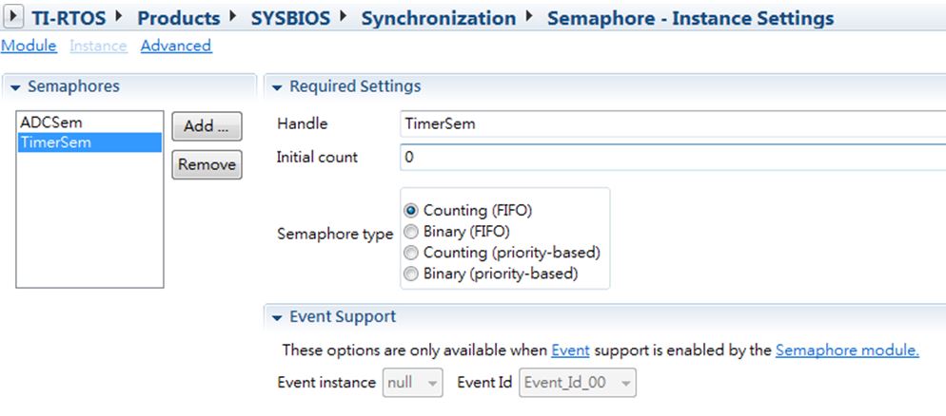Choose Binary (priority-based) radio option
Image resolution: width=946 pixels, height=416 pixels.
tap(411, 274)
